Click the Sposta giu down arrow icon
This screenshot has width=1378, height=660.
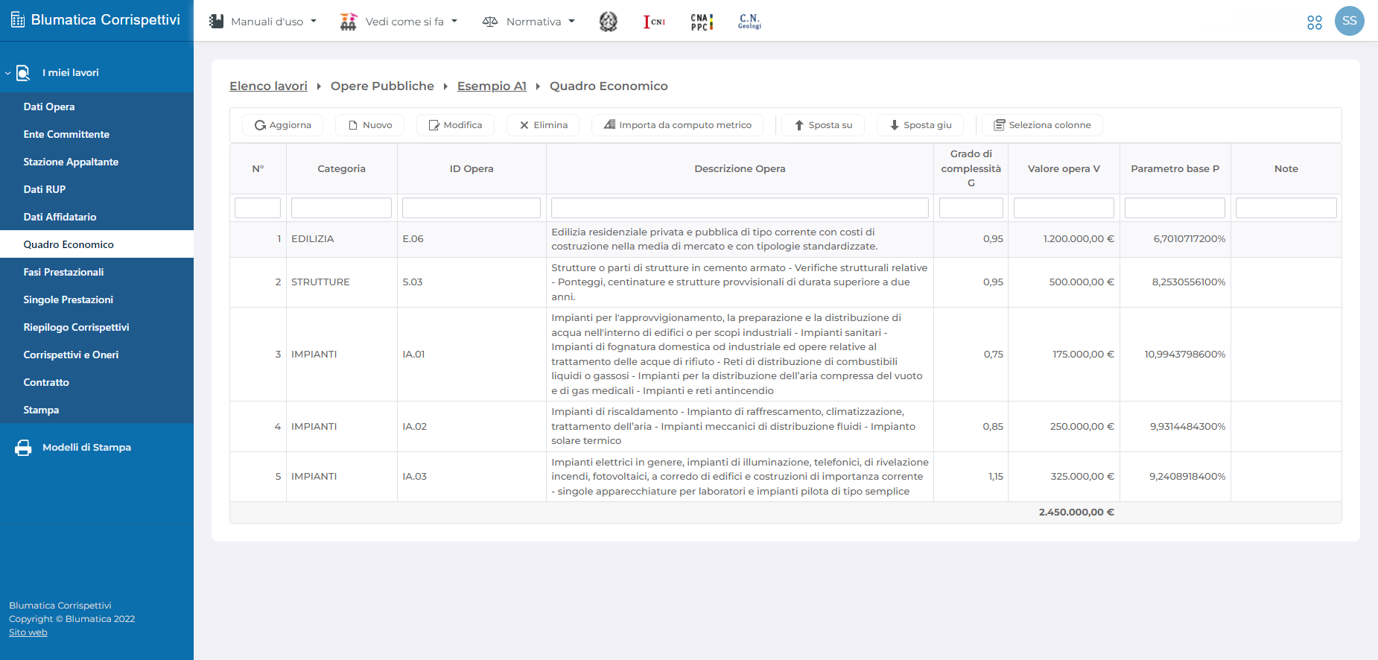[895, 125]
